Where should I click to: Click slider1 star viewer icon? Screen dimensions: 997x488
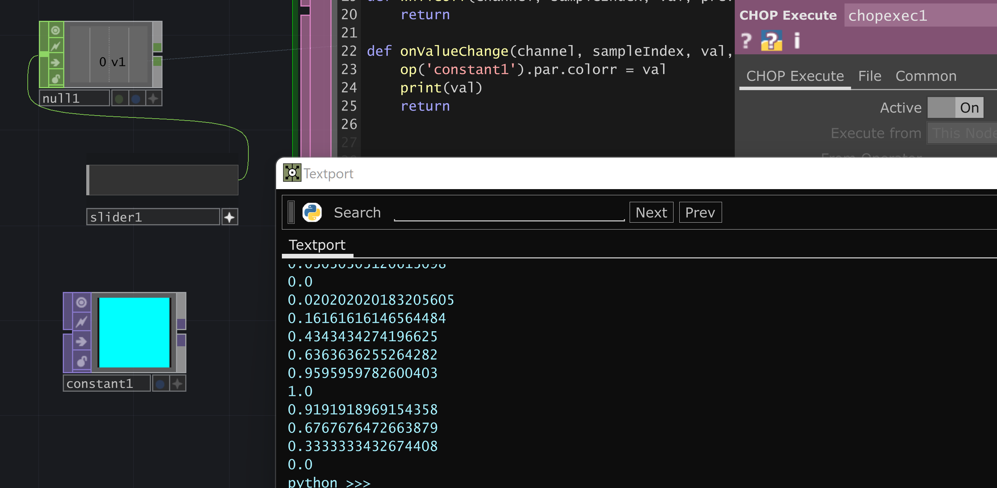pyautogui.click(x=230, y=217)
